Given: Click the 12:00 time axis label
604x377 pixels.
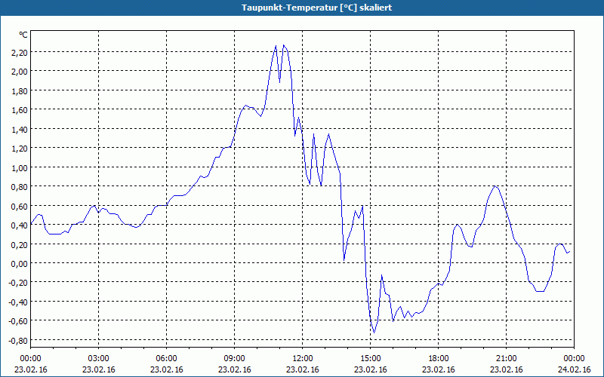Looking at the screenshot, I should [x=303, y=359].
